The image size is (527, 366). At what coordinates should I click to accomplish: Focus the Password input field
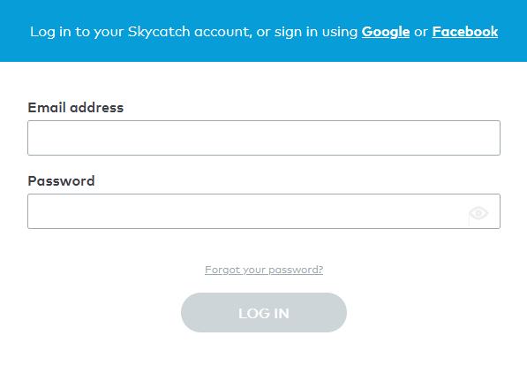264,211
